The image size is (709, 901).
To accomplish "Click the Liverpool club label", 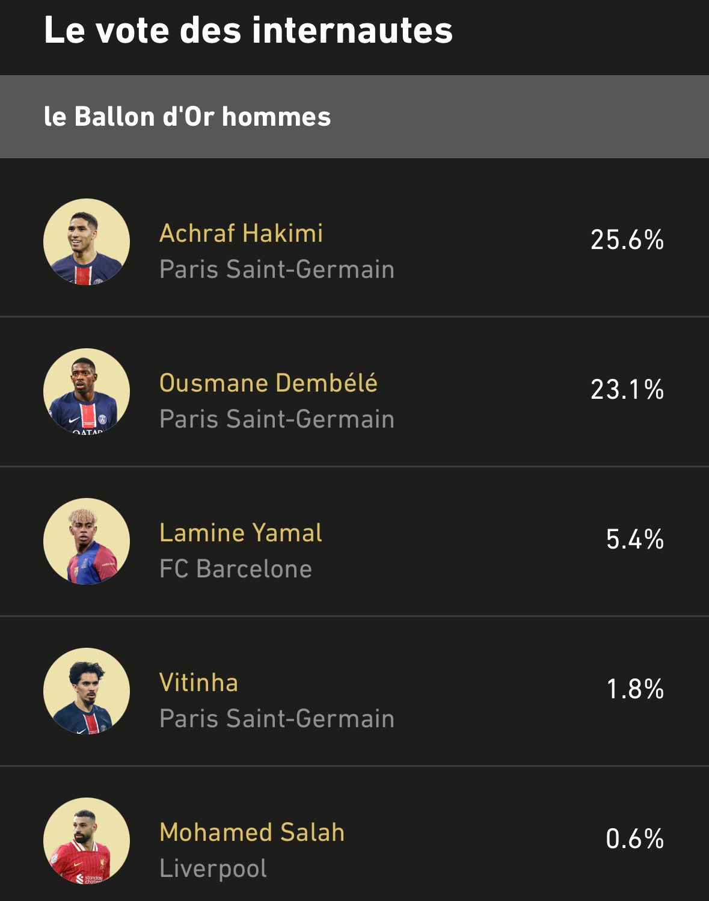I will 213,869.
